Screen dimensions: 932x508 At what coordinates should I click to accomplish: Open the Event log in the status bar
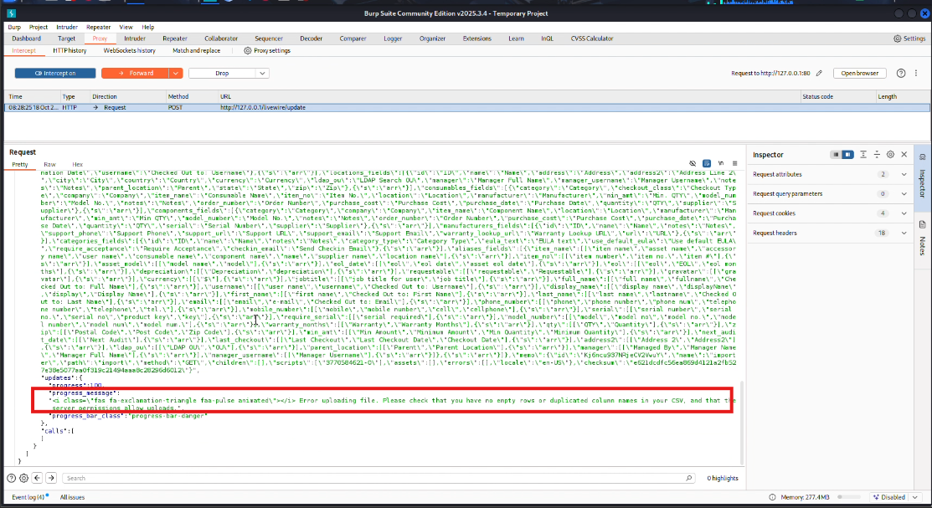pos(28,497)
